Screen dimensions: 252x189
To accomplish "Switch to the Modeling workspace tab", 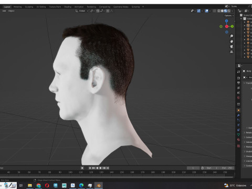I will point(17,7).
